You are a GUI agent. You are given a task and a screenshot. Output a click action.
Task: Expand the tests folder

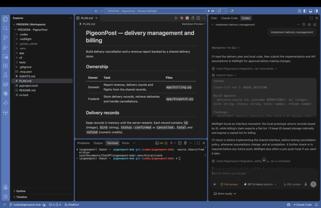pyautogui.click(x=23, y=62)
